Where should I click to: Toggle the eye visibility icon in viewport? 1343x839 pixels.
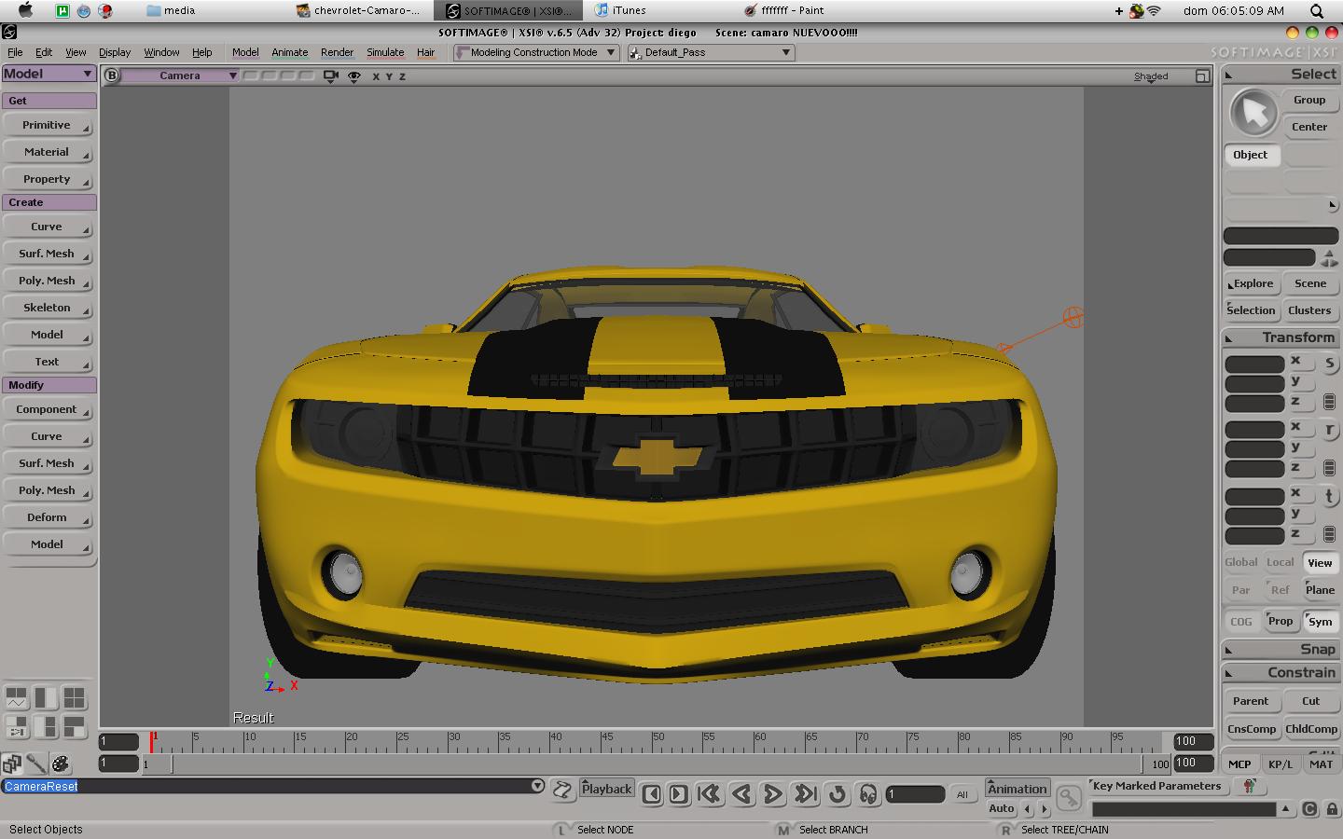354,76
